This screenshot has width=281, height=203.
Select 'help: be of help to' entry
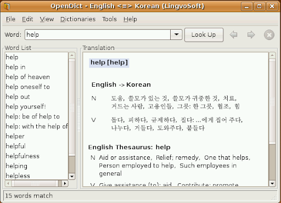pos(37,116)
